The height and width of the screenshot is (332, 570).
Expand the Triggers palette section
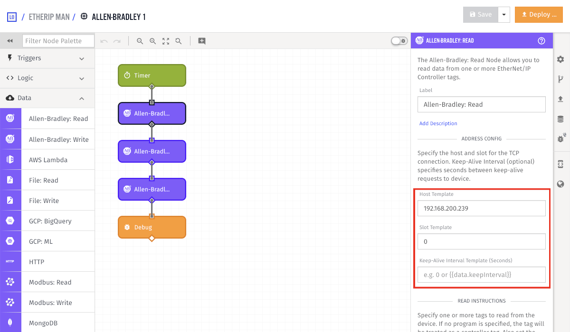click(47, 58)
